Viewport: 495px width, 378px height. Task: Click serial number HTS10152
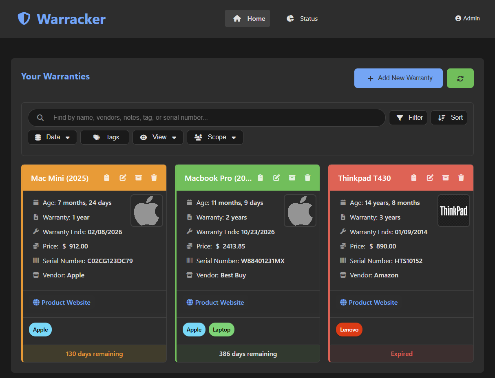409,261
